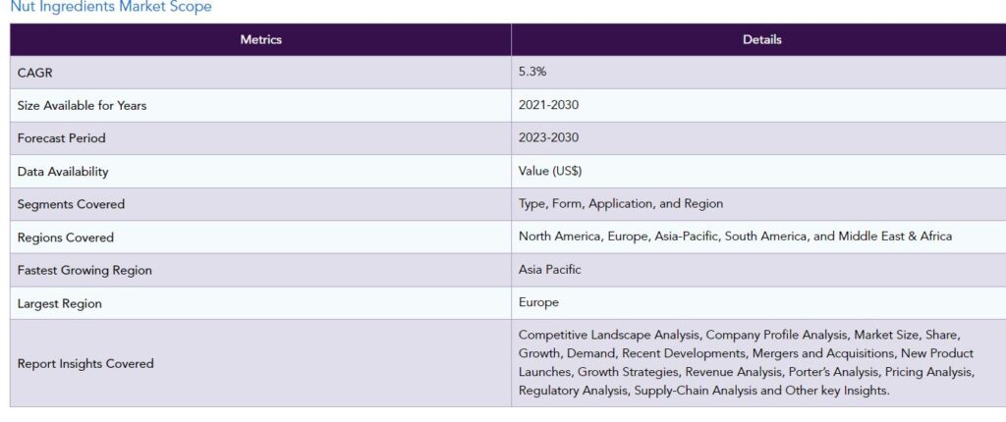
Task: Click the 2021-2030 value cell
Action: pyautogui.click(x=759, y=106)
